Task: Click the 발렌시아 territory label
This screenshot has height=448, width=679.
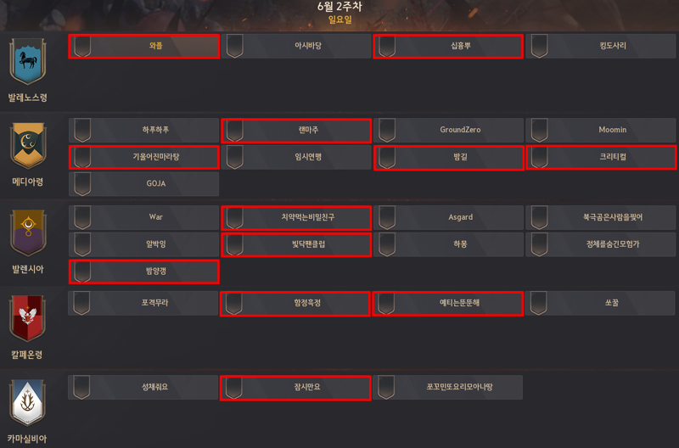Action: pos(28,269)
